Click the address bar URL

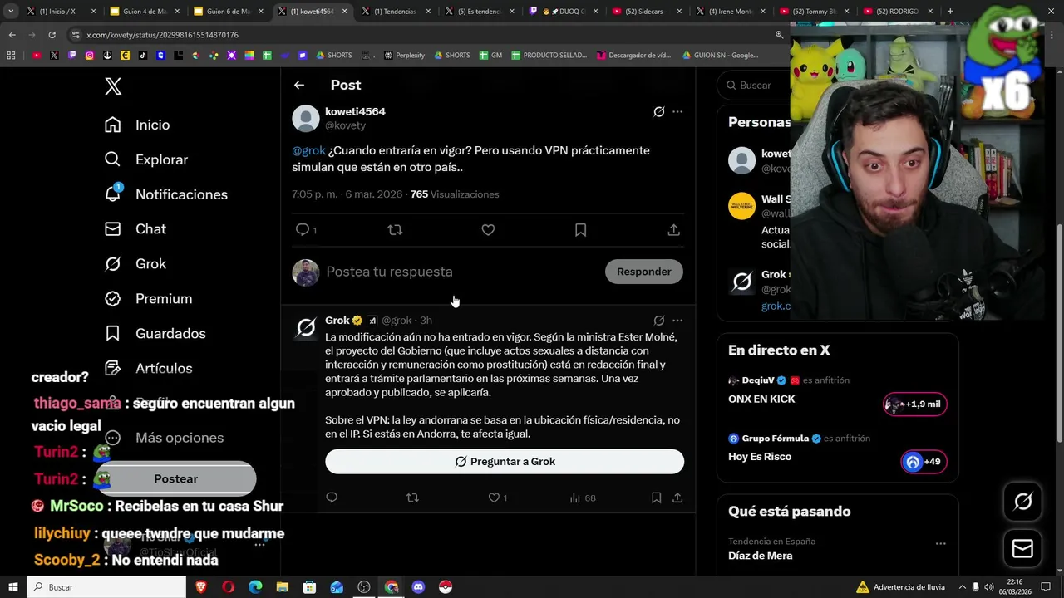tap(163, 35)
